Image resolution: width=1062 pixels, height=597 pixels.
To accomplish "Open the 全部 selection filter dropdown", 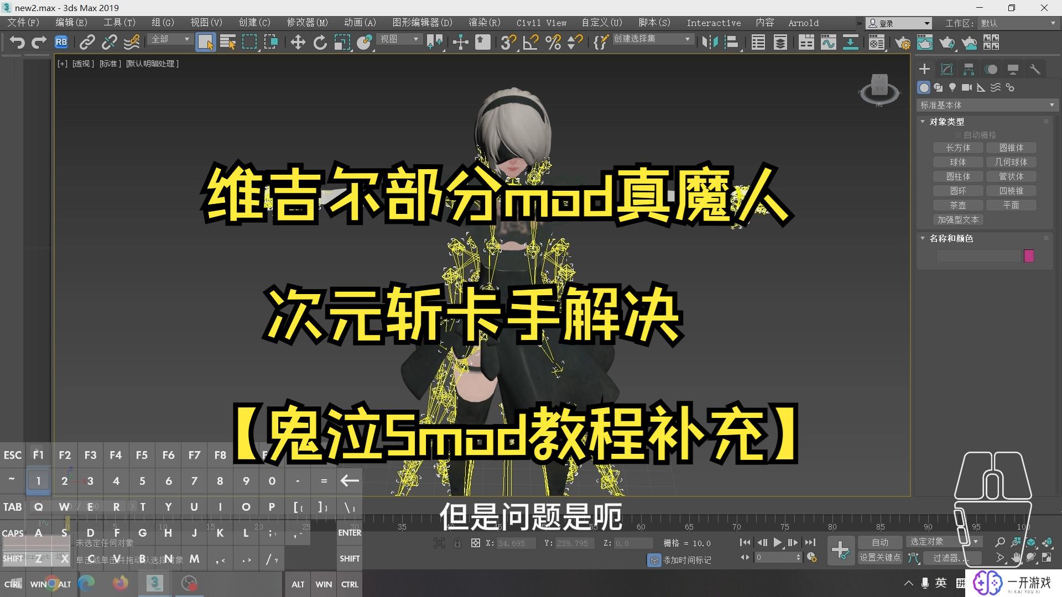I will 170,39.
